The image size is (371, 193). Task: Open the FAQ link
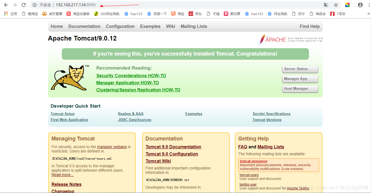(243, 147)
